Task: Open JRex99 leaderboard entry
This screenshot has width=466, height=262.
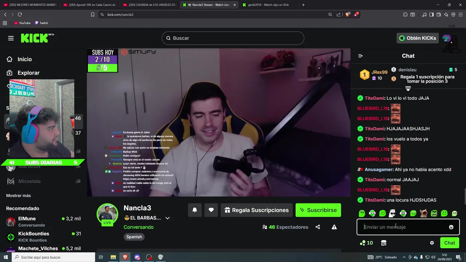Action: tap(374, 75)
